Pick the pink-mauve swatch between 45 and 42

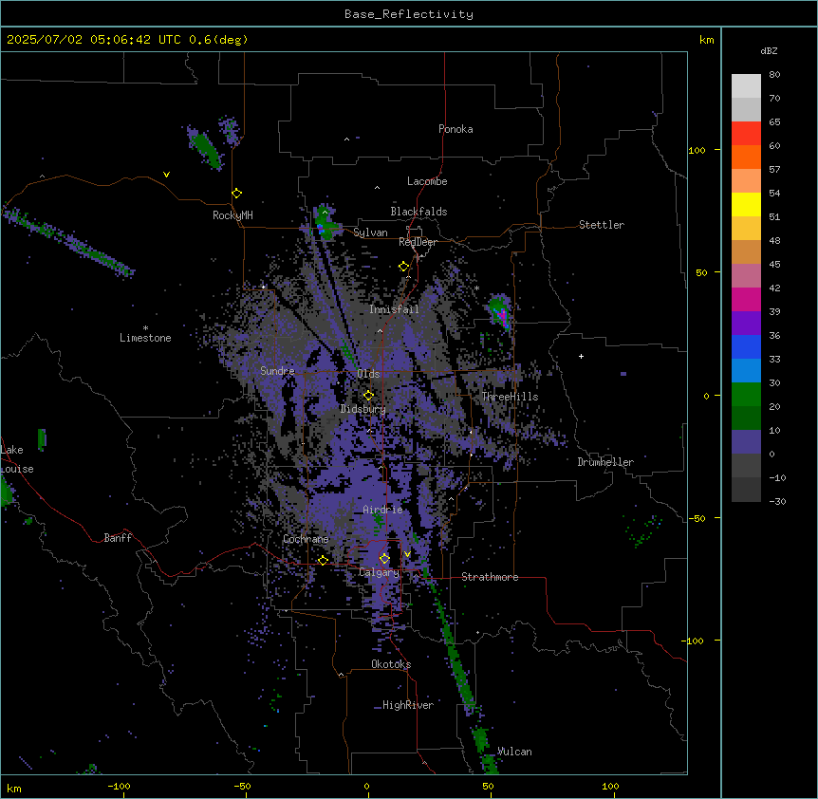tap(746, 276)
